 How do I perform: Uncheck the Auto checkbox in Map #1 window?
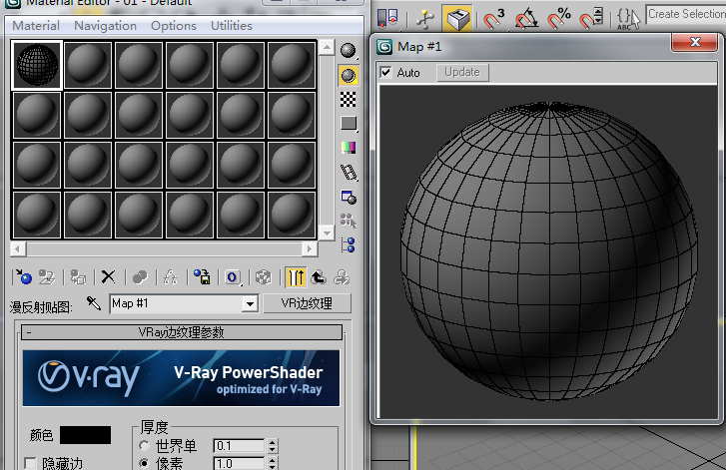(385, 73)
